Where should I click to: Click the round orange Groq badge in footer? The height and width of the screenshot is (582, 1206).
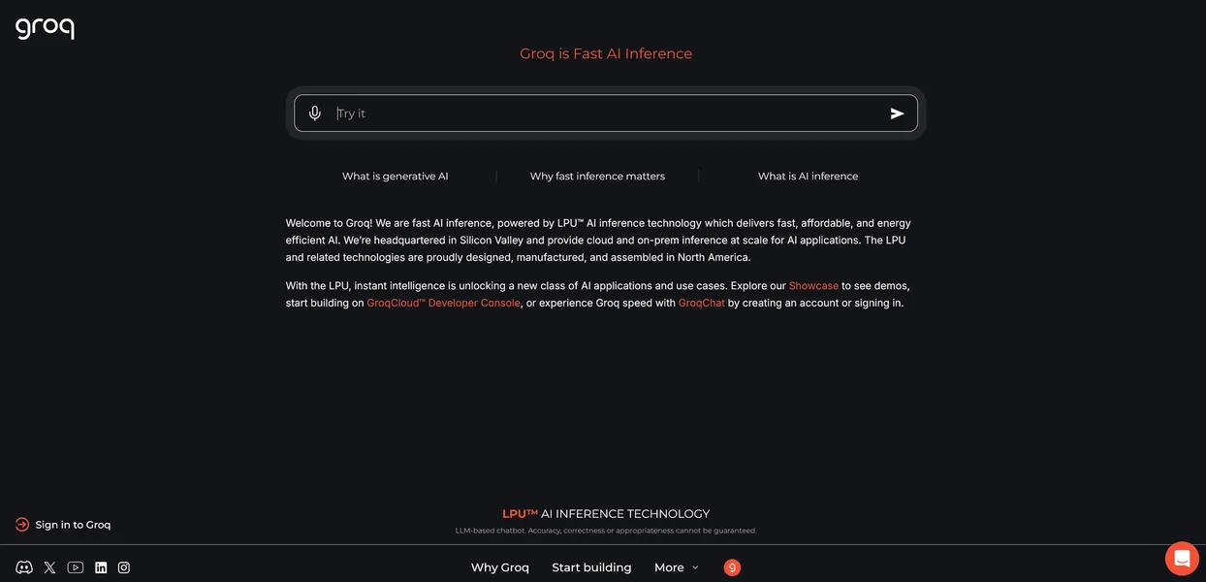(x=732, y=567)
